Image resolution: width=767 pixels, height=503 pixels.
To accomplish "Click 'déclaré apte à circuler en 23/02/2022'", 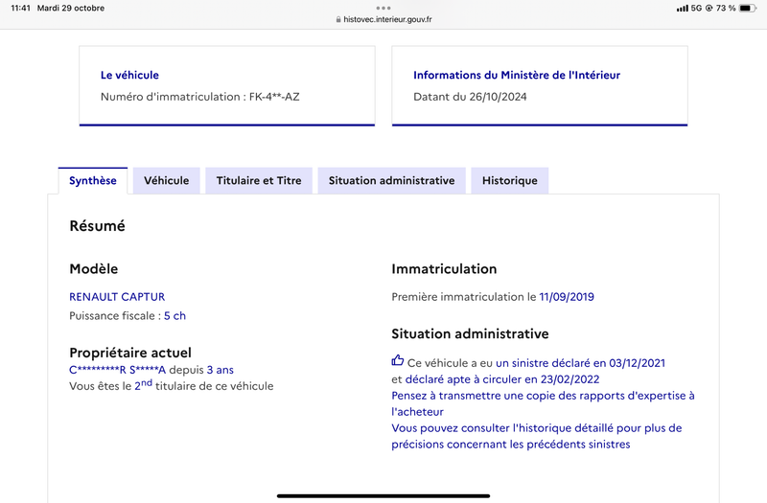I will coord(502,379).
